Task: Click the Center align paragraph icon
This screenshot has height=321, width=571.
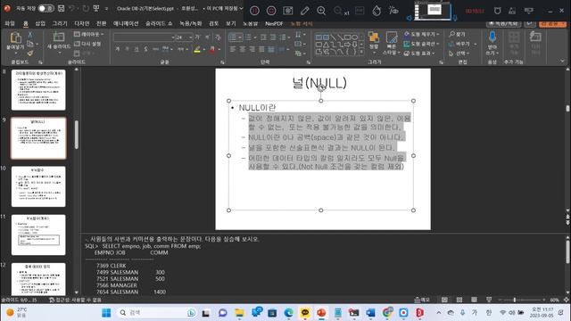Action: click(x=243, y=49)
